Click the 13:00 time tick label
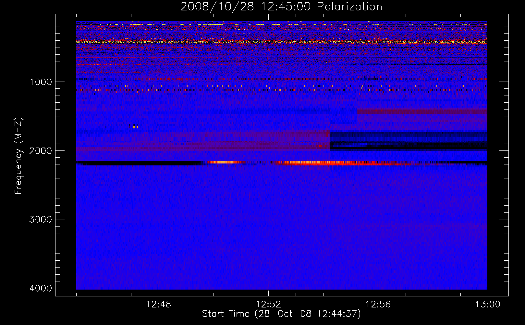This screenshot has width=525, height=325. [488, 305]
